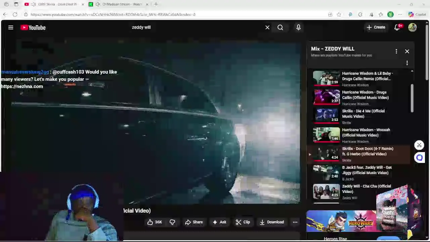430x242 pixels.
Task: Click the Hurricane Wisdom channel under Woosah
Action: [x=355, y=142]
